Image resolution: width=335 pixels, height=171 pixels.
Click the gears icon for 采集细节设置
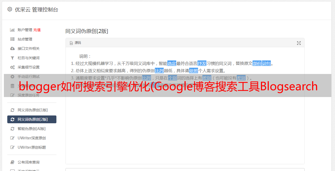(x=12, y=67)
